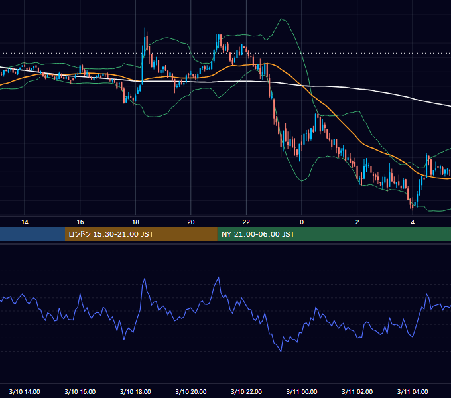
Task: Click the hour label 20 on upper axis
Action: [x=191, y=222]
